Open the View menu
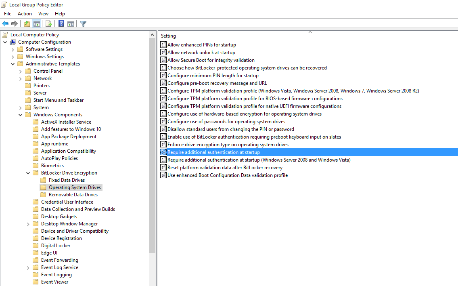The height and width of the screenshot is (286, 458). coord(43,14)
